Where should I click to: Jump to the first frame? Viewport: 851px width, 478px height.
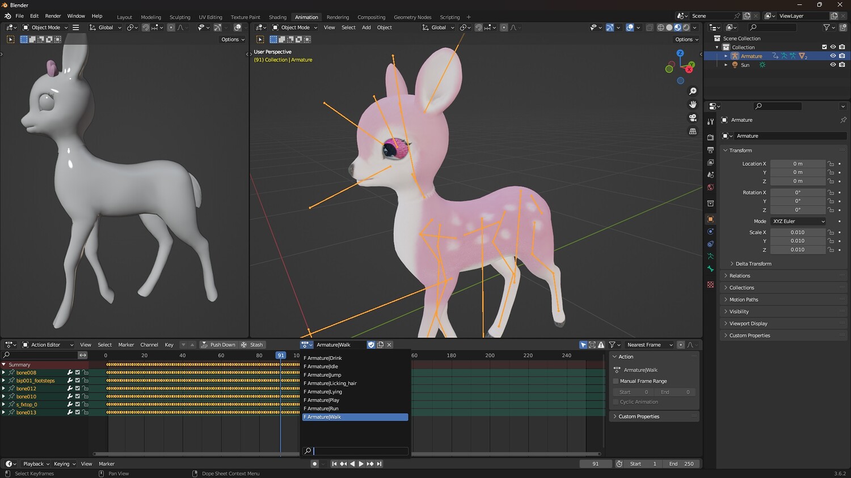pos(334,464)
